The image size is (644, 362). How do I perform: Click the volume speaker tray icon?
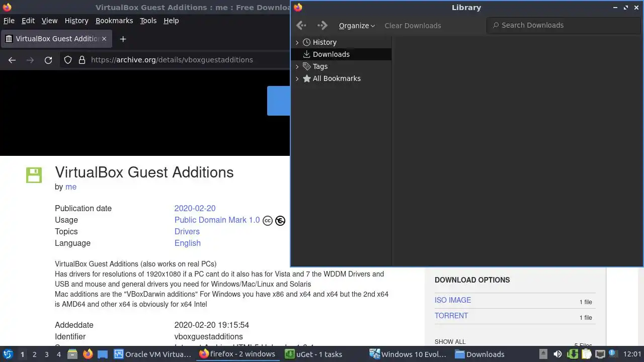click(x=557, y=354)
